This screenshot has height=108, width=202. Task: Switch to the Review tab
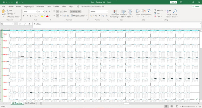pos(56,6)
